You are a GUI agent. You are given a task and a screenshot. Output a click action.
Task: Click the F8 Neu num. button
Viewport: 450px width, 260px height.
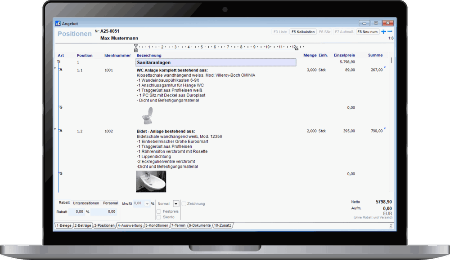click(x=368, y=32)
